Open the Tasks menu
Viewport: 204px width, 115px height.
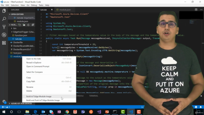coord(41,5)
